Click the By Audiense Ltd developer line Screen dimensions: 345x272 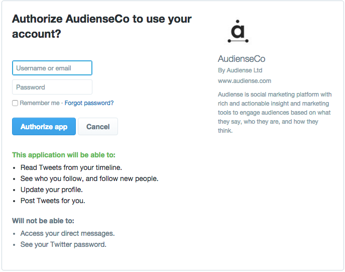[240, 70]
